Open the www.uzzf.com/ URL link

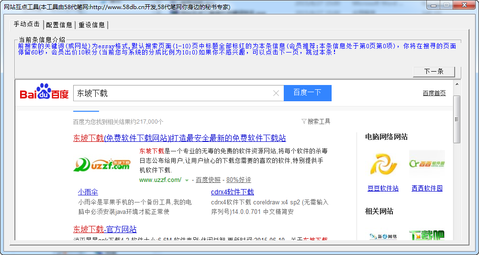(x=160, y=180)
